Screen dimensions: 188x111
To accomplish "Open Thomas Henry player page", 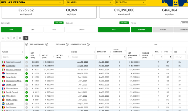I will pos(12,88).
